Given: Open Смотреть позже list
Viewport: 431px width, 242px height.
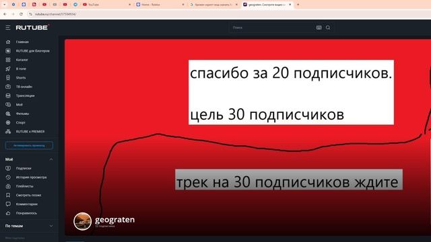Looking at the screenshot, I should (28, 195).
